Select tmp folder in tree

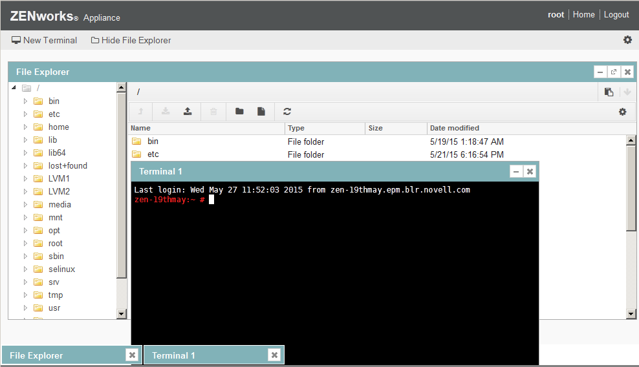point(56,295)
